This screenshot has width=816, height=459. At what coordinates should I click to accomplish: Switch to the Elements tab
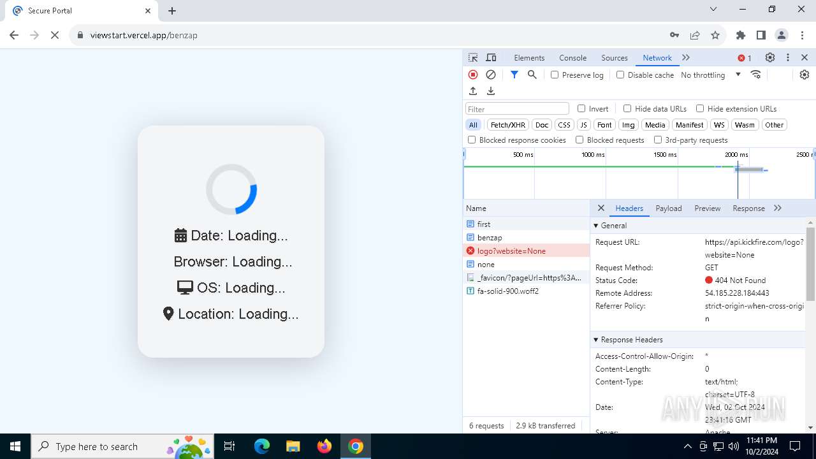pos(529,57)
